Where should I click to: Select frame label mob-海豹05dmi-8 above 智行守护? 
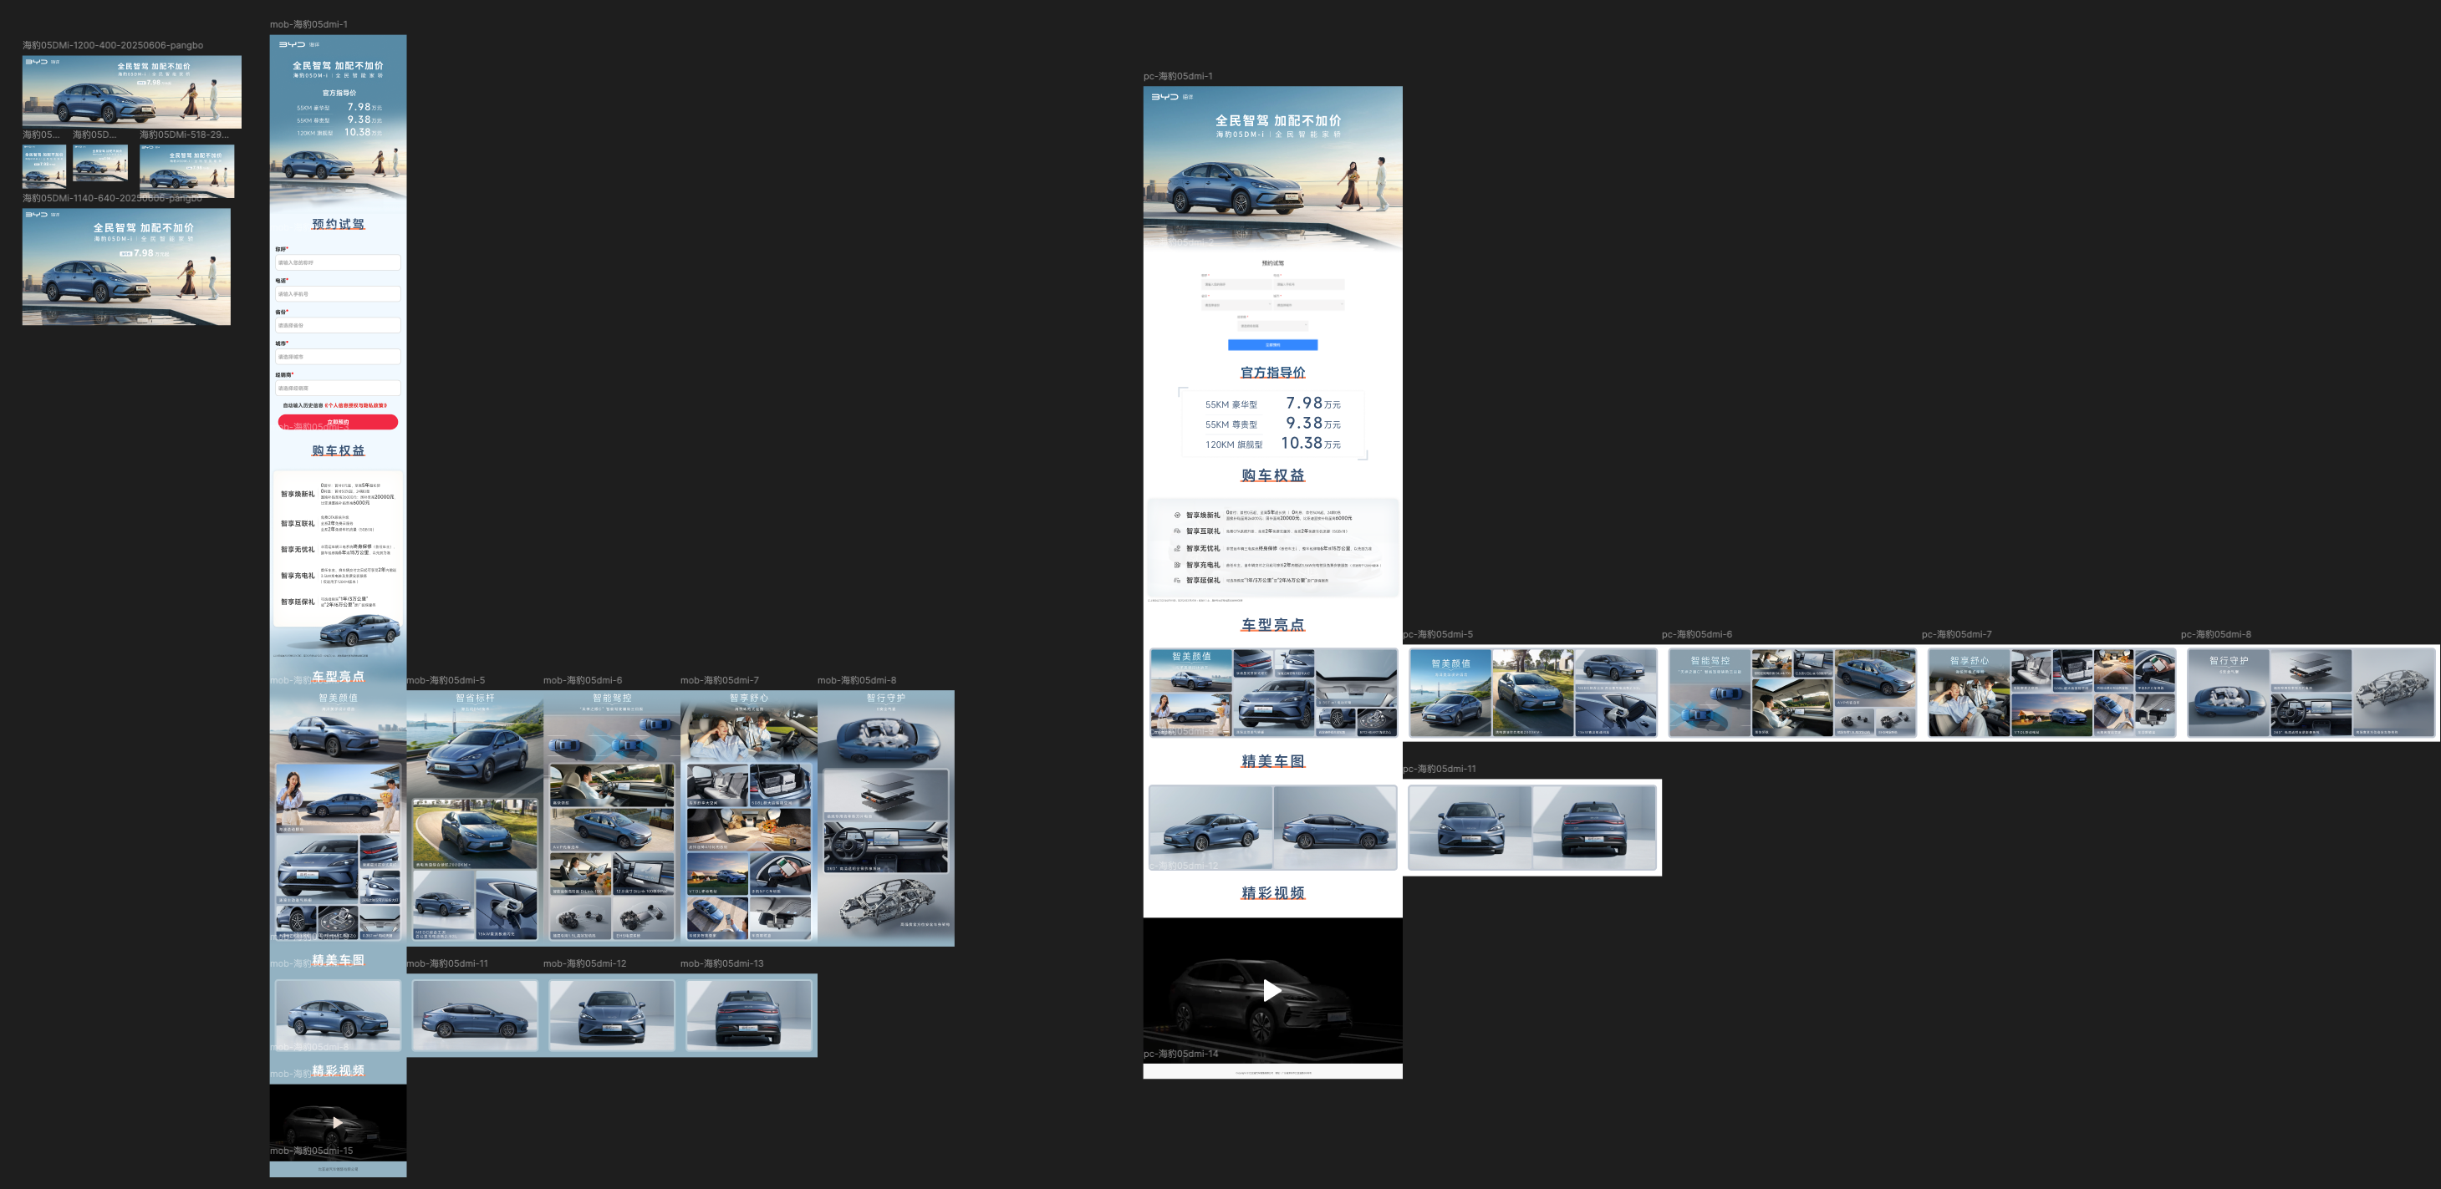tap(857, 680)
